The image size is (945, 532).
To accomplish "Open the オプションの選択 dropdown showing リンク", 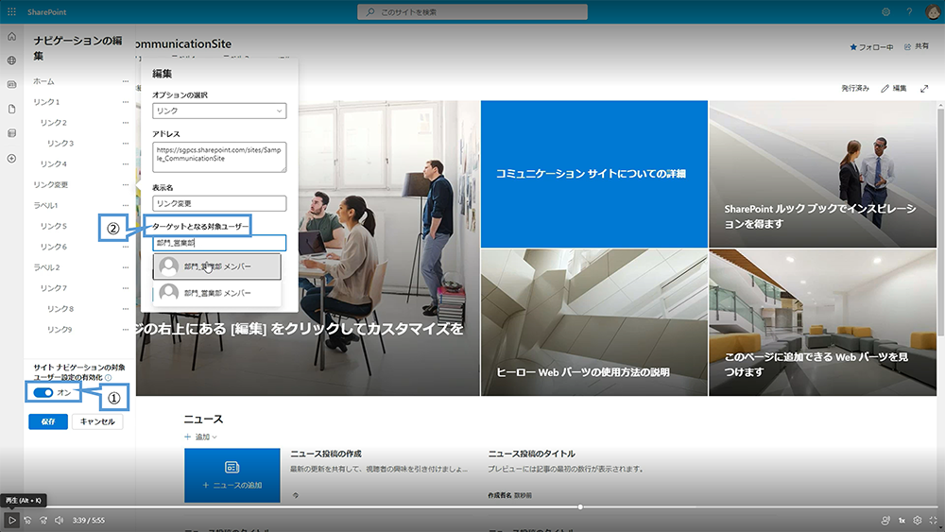I will pos(219,111).
